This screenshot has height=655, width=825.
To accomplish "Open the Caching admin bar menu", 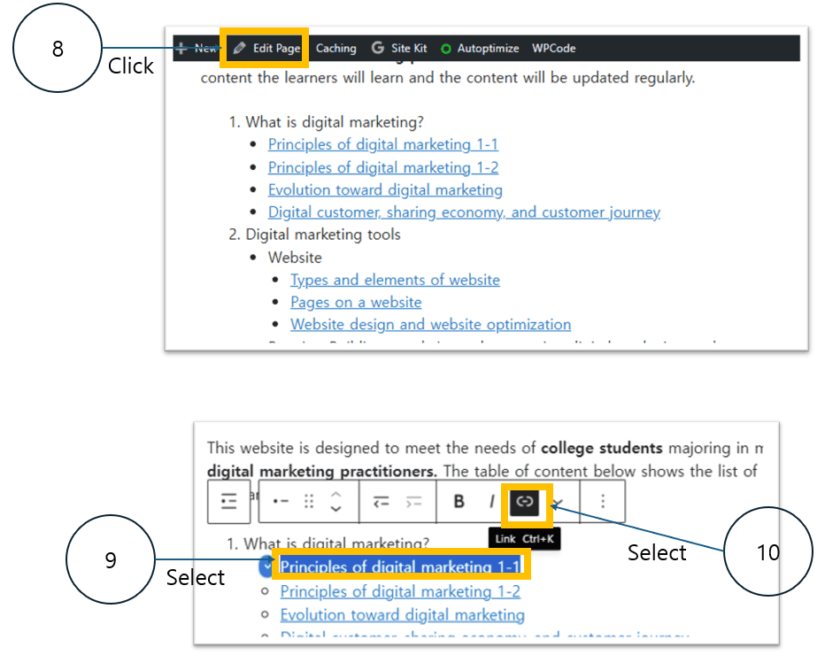I will click(x=336, y=49).
